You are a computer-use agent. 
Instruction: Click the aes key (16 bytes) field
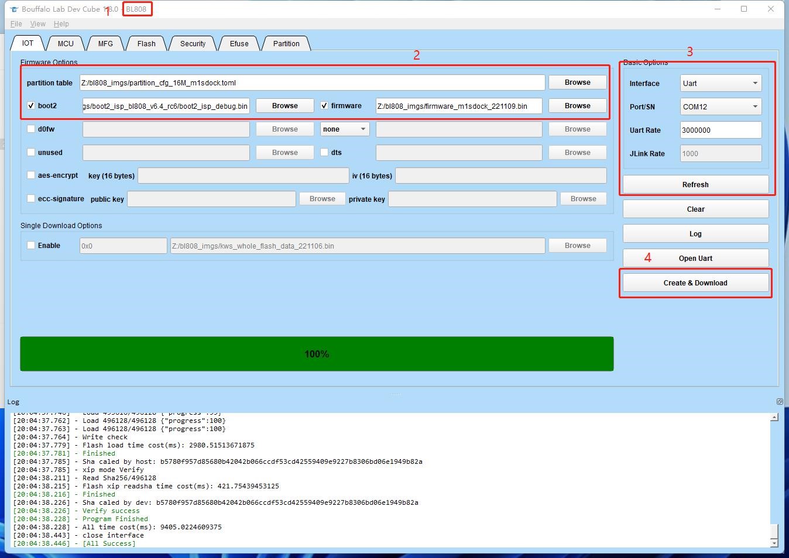[x=243, y=175]
